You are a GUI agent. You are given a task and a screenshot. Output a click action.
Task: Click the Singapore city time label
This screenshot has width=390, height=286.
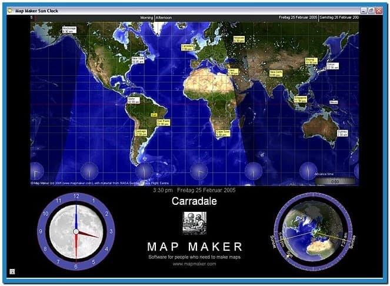click(x=301, y=99)
